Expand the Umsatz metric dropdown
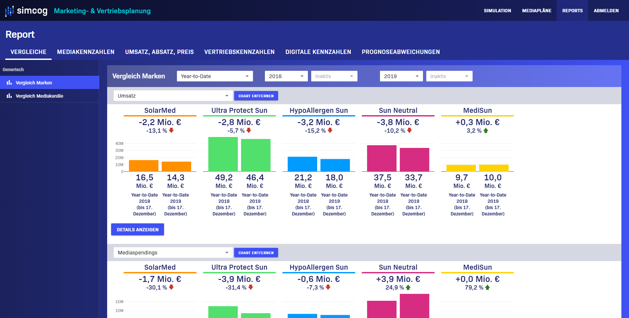This screenshot has width=629, height=318. click(x=173, y=96)
